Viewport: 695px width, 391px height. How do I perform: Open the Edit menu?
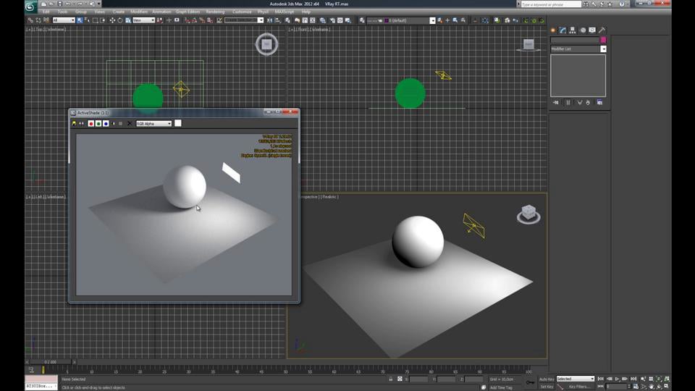[46, 12]
